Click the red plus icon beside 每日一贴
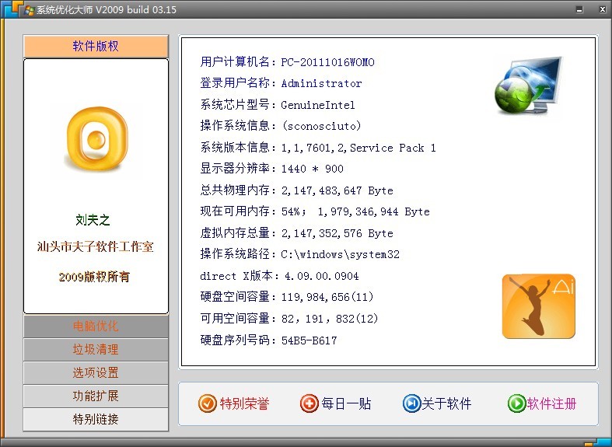This screenshot has width=612, height=447. click(309, 403)
